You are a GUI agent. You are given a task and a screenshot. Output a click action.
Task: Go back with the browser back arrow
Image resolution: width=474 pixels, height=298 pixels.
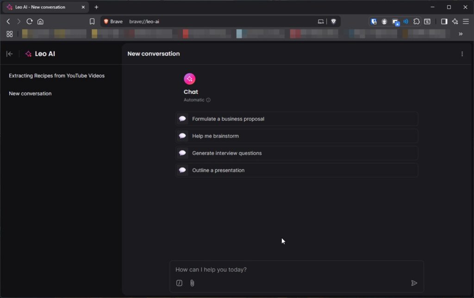pos(8,21)
